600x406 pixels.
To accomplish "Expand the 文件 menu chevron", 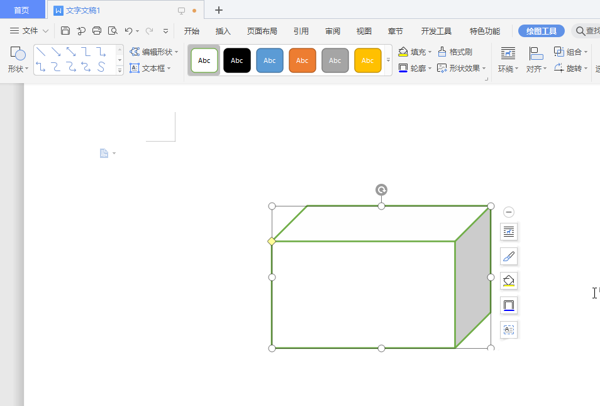I will click(x=45, y=31).
